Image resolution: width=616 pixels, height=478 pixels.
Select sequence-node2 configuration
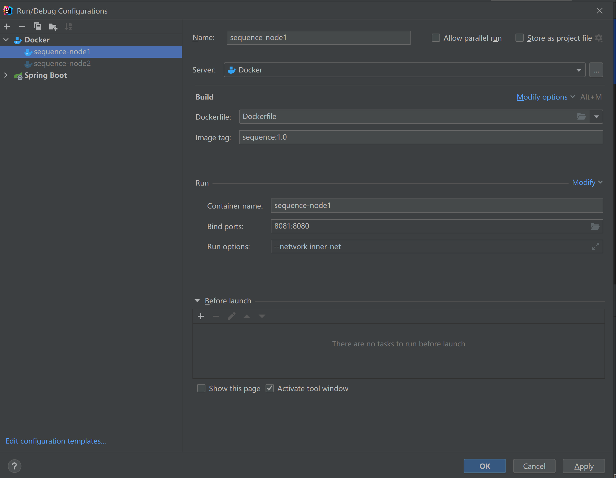point(62,64)
